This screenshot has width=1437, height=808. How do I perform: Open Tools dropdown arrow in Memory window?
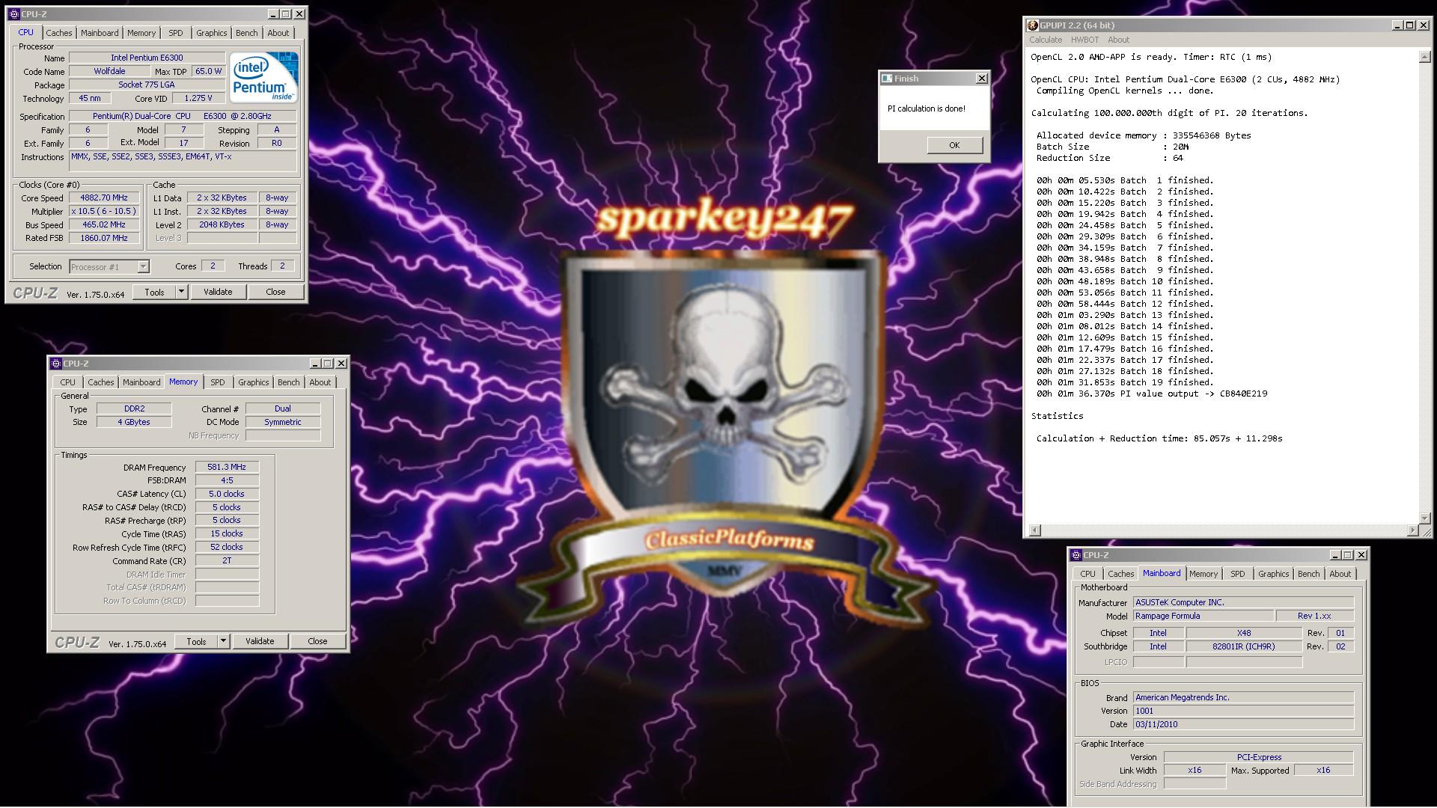click(x=223, y=642)
